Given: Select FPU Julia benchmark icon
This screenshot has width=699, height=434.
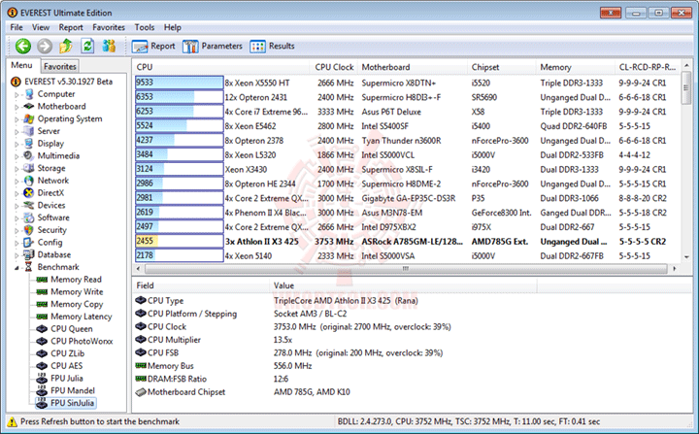Looking at the screenshot, I should point(42,379).
